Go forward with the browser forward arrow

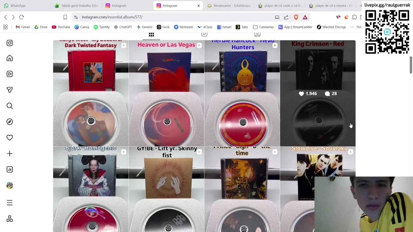coord(13,17)
